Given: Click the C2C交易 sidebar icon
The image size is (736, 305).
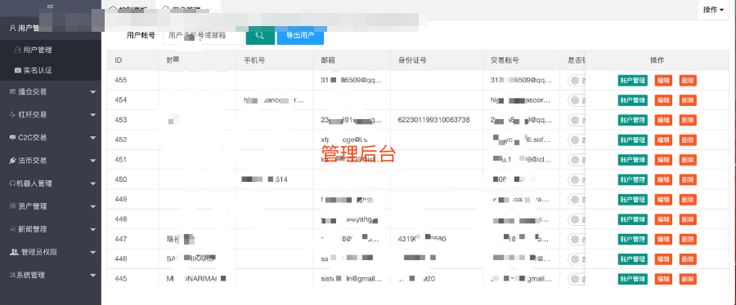Looking at the screenshot, I should coord(12,138).
